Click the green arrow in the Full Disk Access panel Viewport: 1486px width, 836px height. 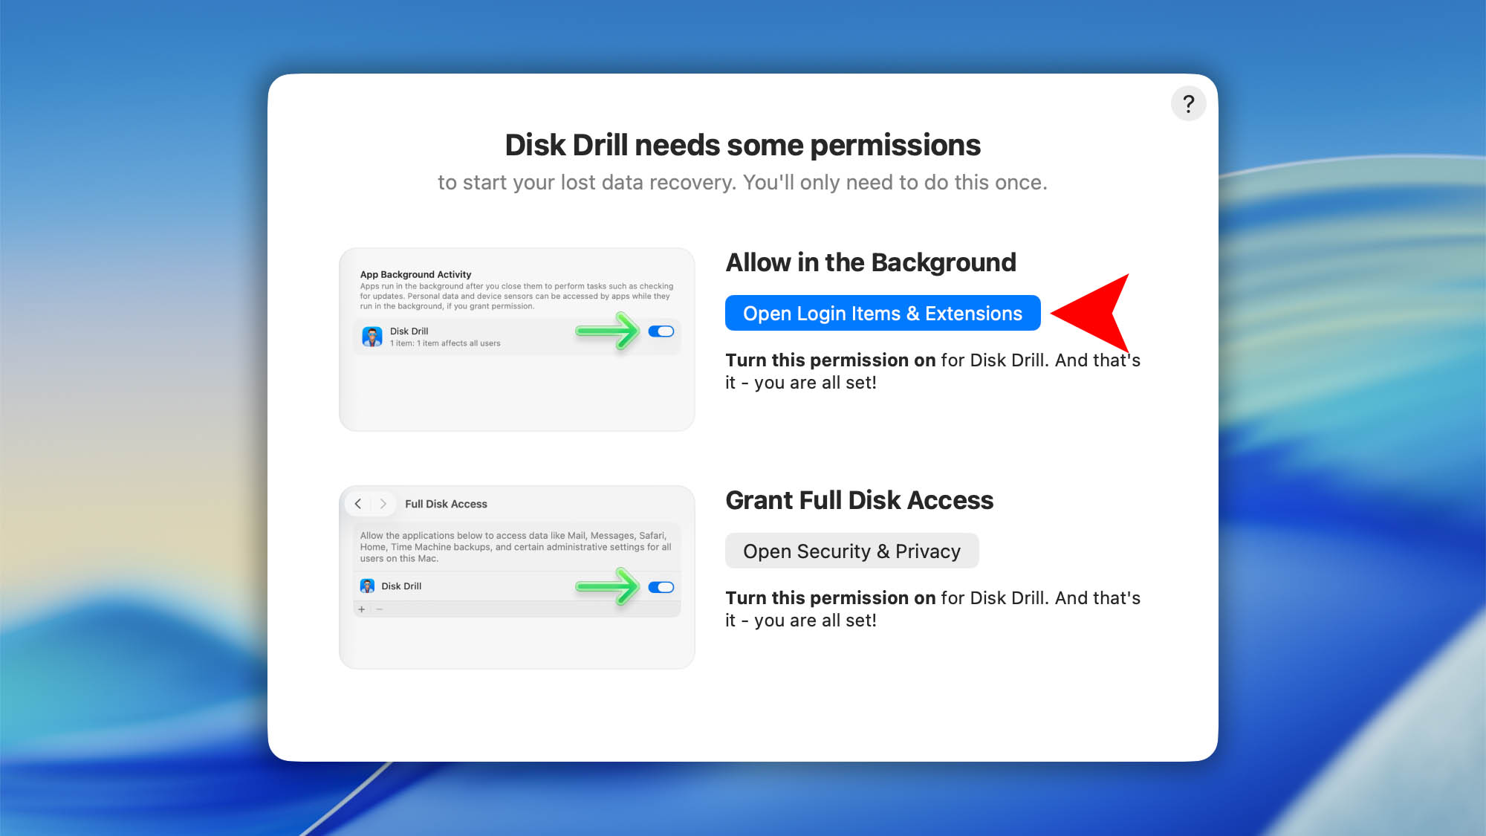[606, 586]
